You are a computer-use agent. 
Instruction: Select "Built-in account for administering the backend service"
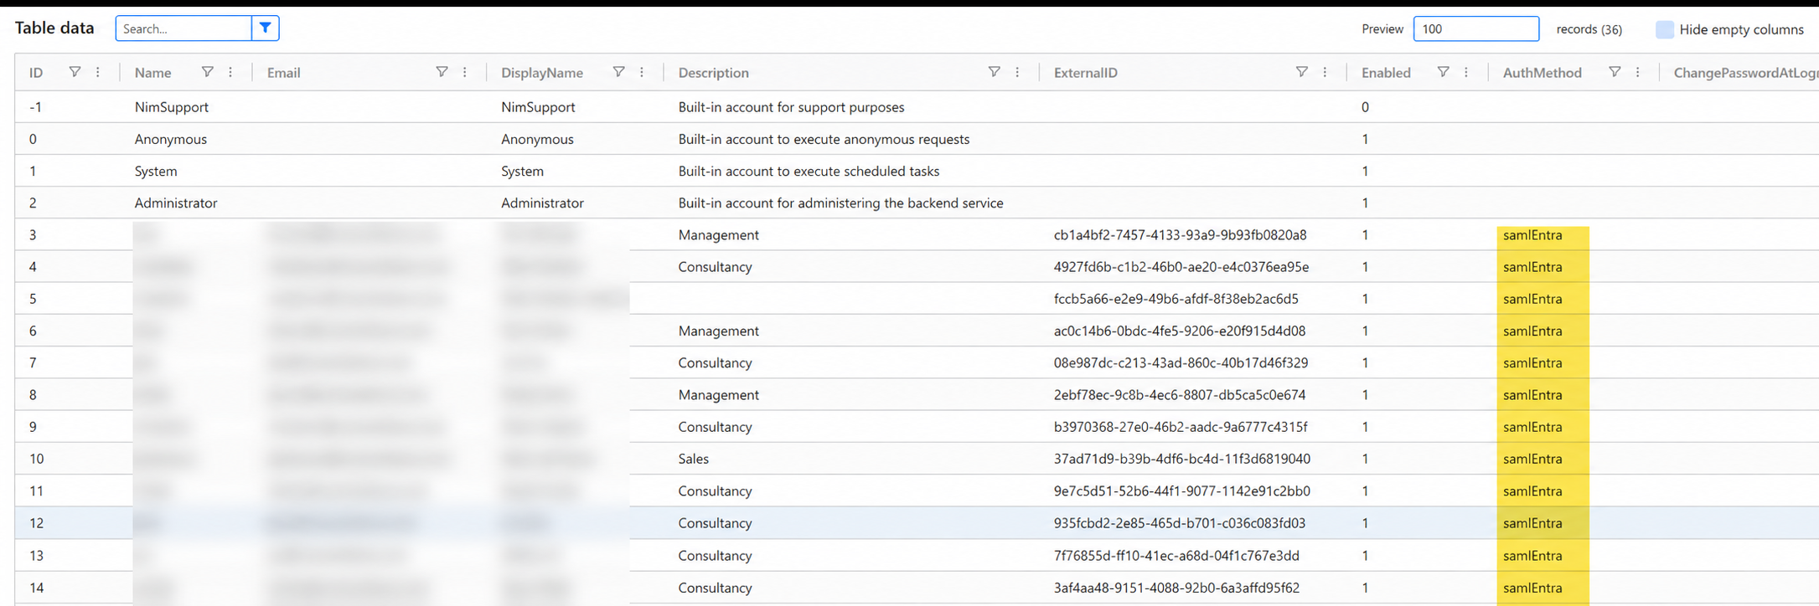point(841,203)
